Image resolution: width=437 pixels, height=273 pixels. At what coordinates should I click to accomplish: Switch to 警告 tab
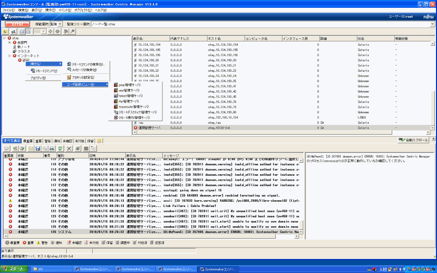pyautogui.click(x=48, y=141)
